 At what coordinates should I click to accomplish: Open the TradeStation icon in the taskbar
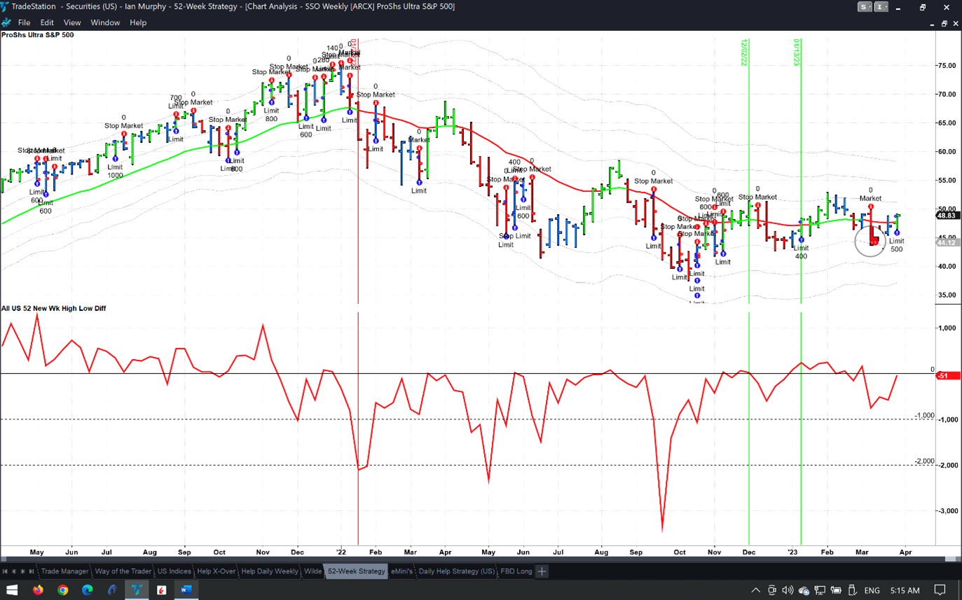pos(137,590)
